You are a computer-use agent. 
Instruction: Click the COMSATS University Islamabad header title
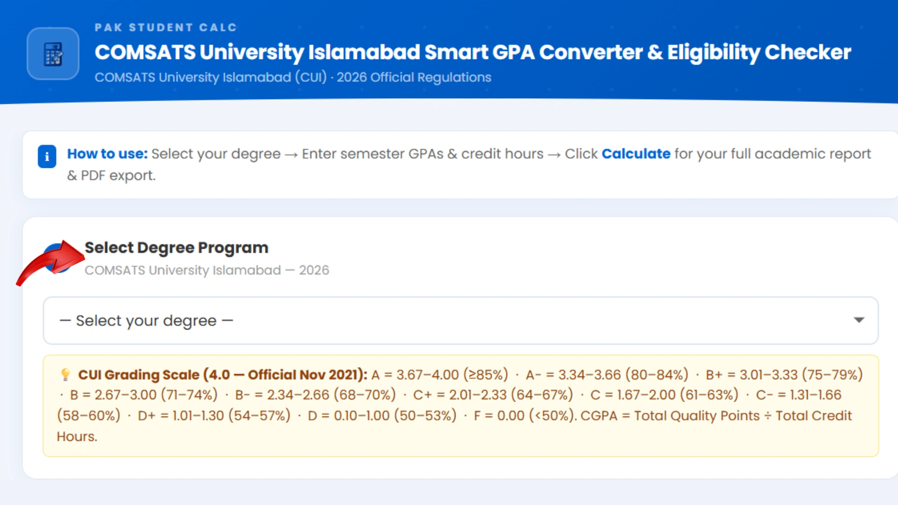[x=472, y=52]
